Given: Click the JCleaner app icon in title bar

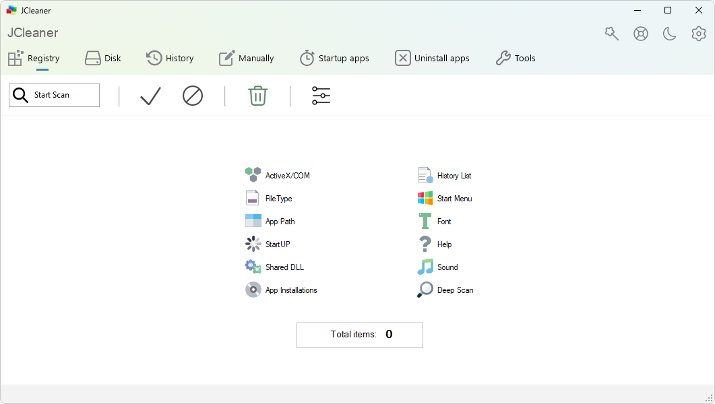Looking at the screenshot, I should [11, 10].
